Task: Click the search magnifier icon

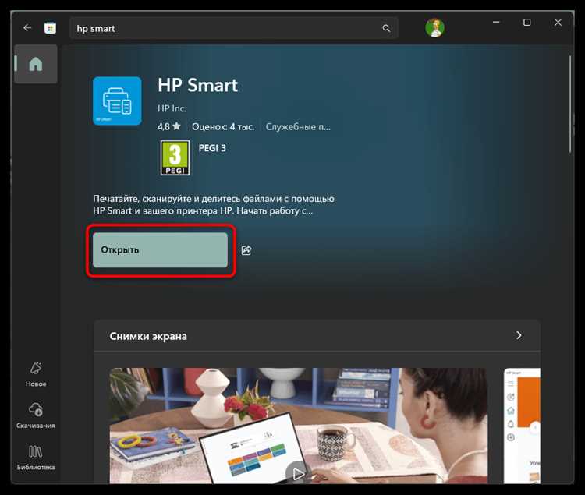Action: click(386, 28)
